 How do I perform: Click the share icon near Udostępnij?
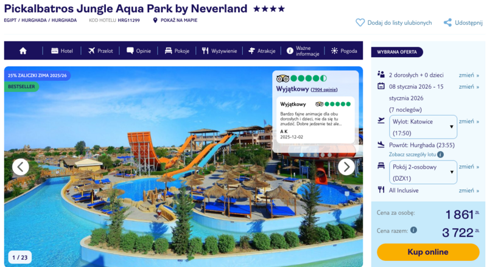[447, 23]
